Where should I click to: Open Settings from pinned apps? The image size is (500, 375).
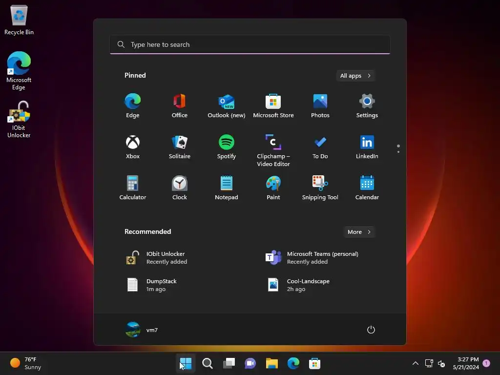pyautogui.click(x=367, y=106)
